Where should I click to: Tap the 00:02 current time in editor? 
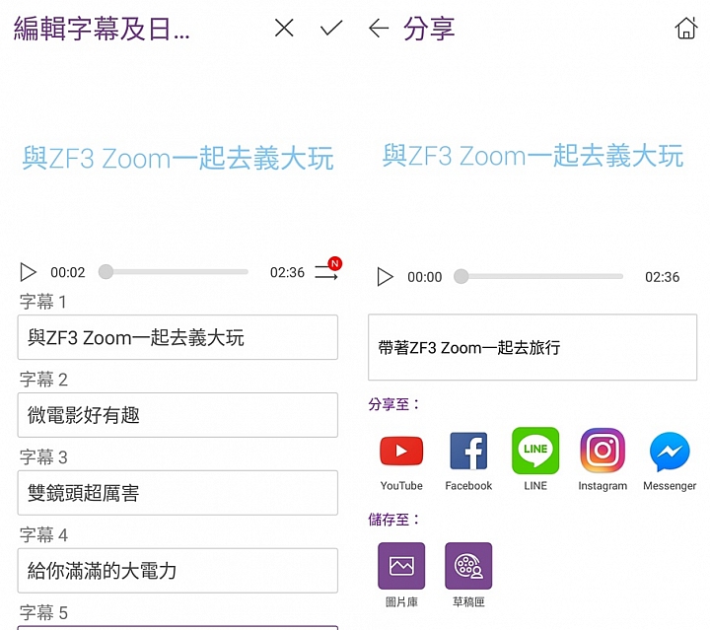tap(68, 272)
